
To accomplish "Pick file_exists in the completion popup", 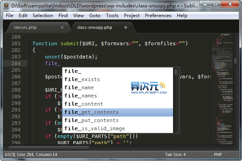I will 82,80.
